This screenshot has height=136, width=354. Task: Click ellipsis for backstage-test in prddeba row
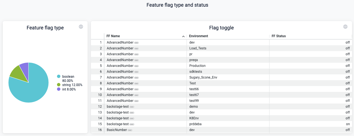(132, 124)
